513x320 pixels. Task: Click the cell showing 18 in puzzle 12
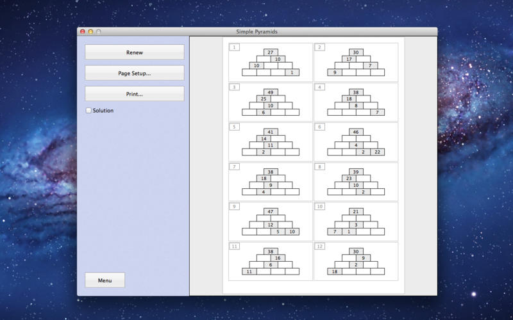click(334, 271)
